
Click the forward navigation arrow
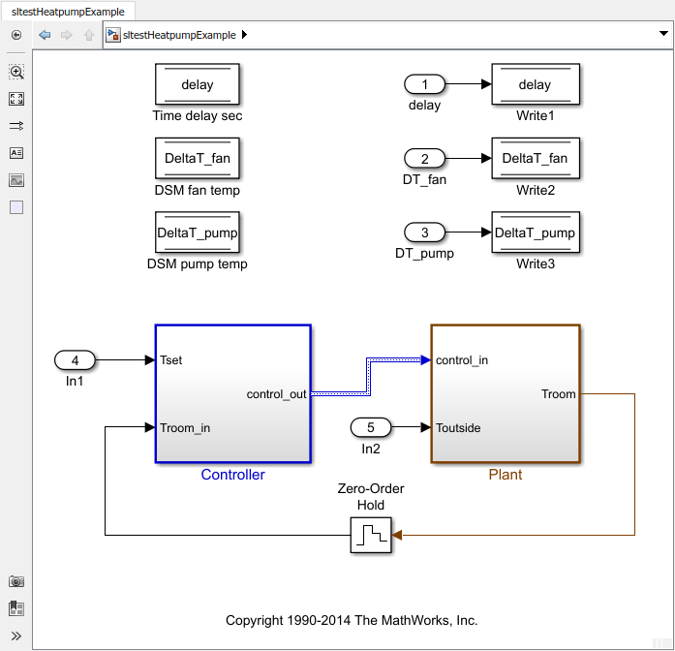(66, 35)
